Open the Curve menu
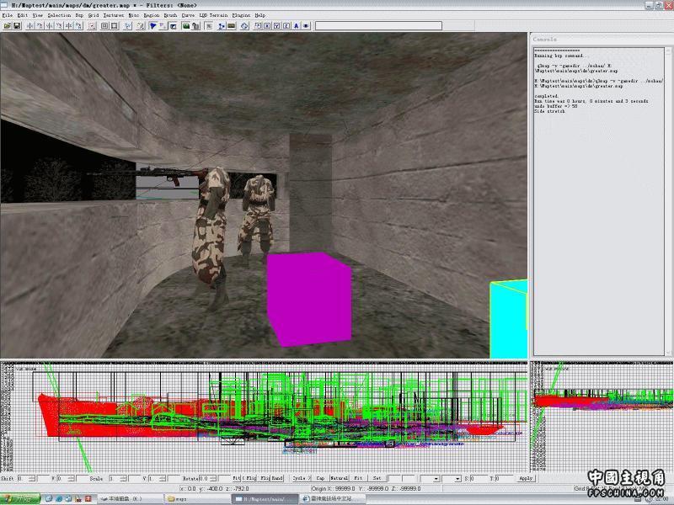674x505 pixels. [x=188, y=15]
